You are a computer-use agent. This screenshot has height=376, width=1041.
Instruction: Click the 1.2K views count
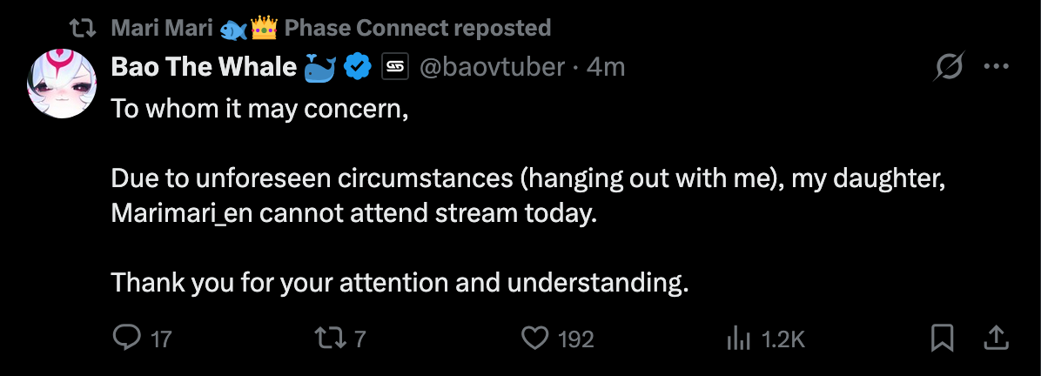[782, 339]
